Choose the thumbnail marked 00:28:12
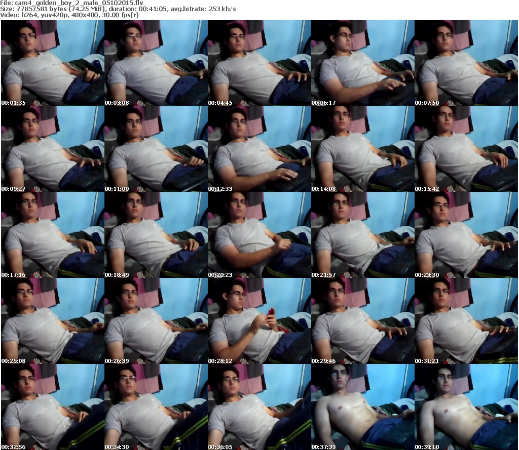 (259, 321)
